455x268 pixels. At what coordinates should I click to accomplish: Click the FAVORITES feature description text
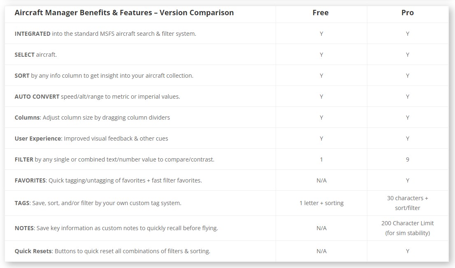click(x=108, y=180)
